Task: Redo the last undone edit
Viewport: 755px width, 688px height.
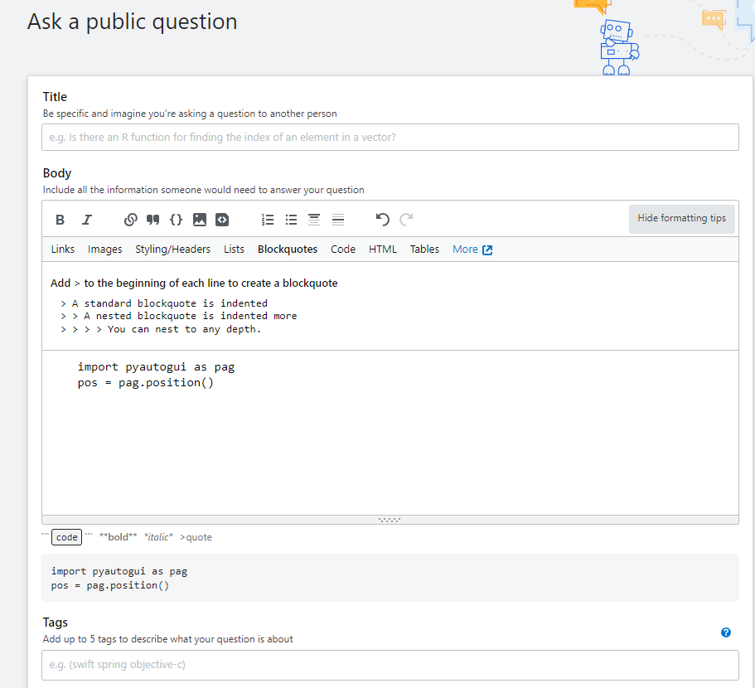Action: (406, 220)
